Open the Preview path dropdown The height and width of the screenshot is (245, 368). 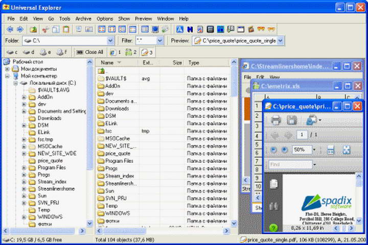280,41
